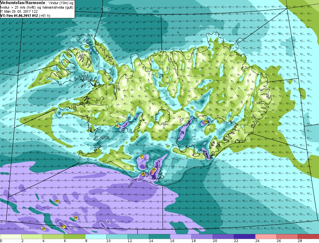Select the "VT: Fim 01.06.2017 01Z" valid time text

(19, 15)
